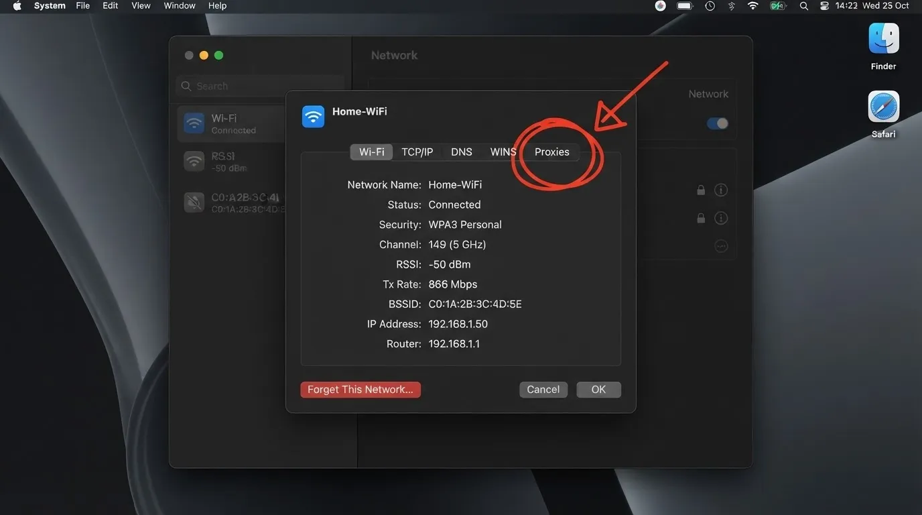Open the Help menu

pos(217,5)
